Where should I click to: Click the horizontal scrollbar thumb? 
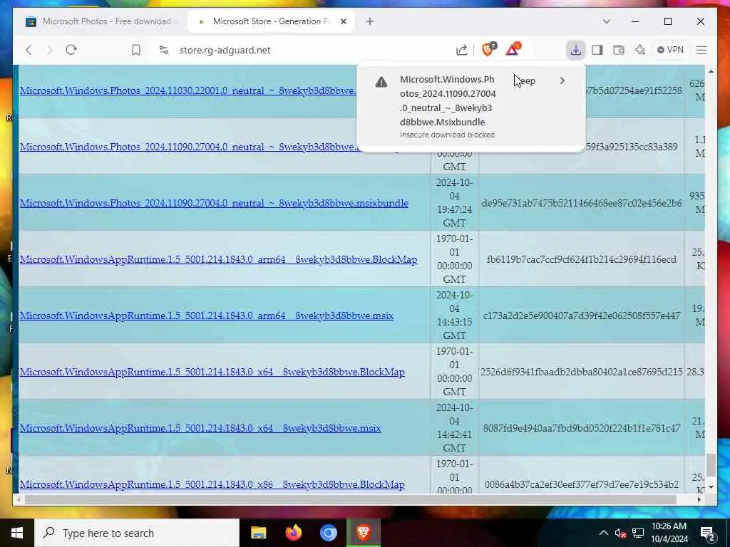click(350, 499)
